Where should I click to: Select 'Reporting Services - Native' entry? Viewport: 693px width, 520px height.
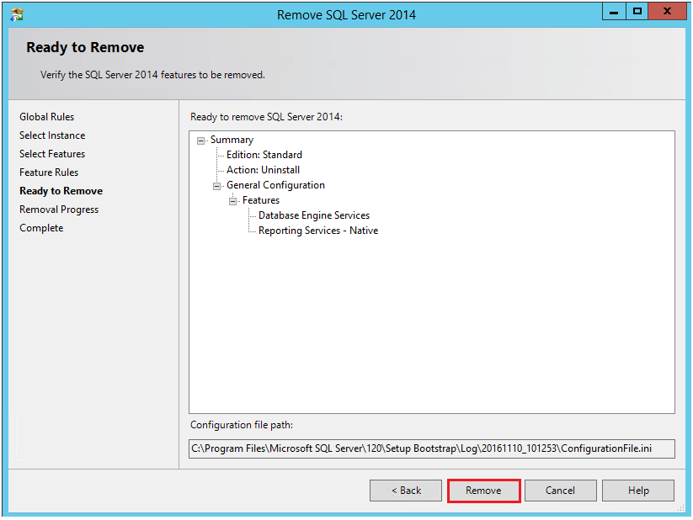coord(318,231)
